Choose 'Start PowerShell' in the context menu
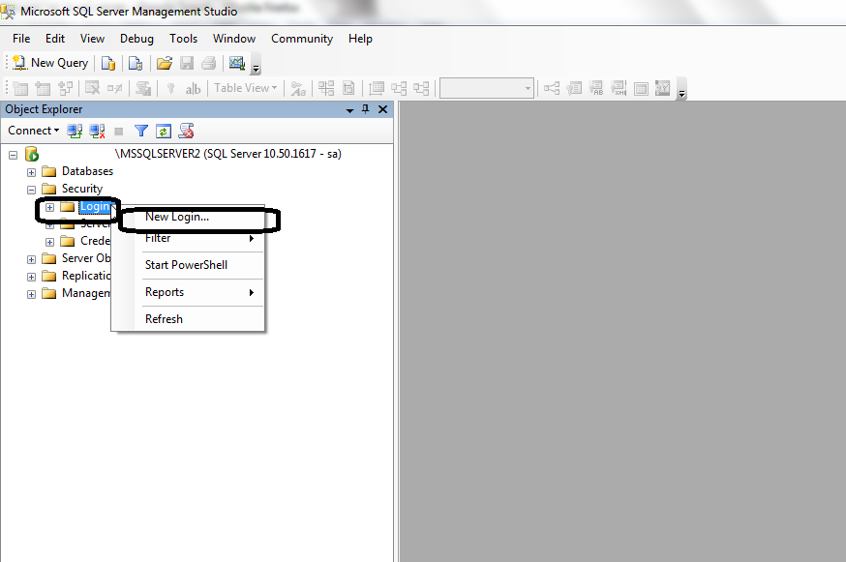Screen dimensions: 846x562 [189, 266]
